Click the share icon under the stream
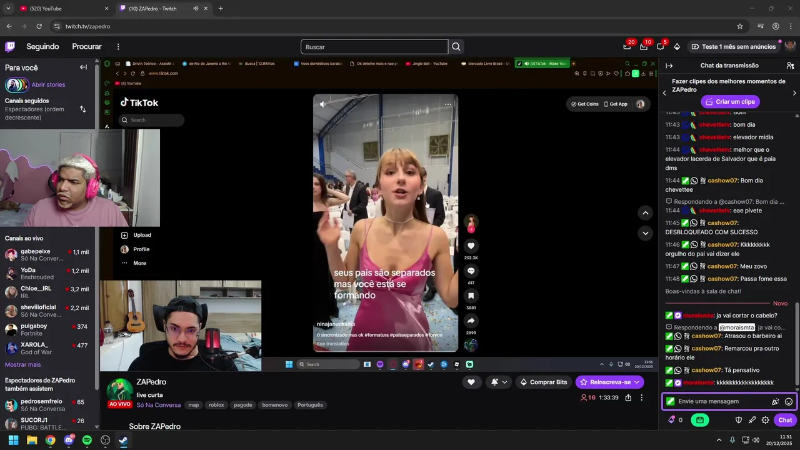 click(628, 397)
